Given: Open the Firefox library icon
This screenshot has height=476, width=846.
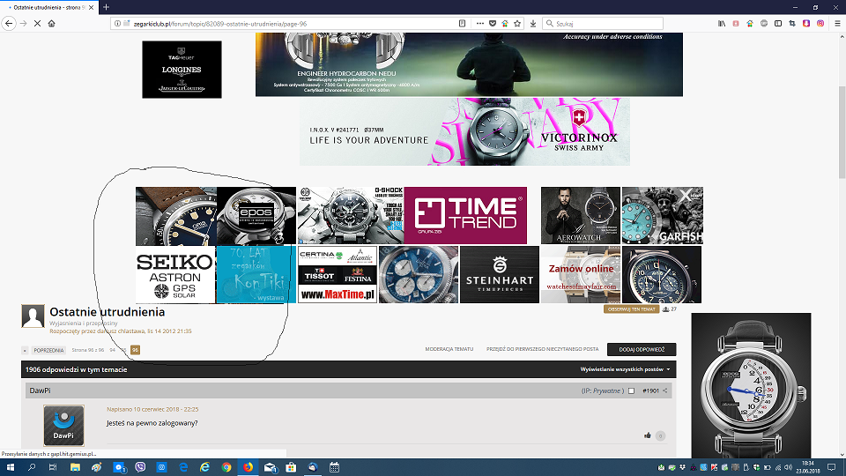Looking at the screenshot, I should coord(722,24).
